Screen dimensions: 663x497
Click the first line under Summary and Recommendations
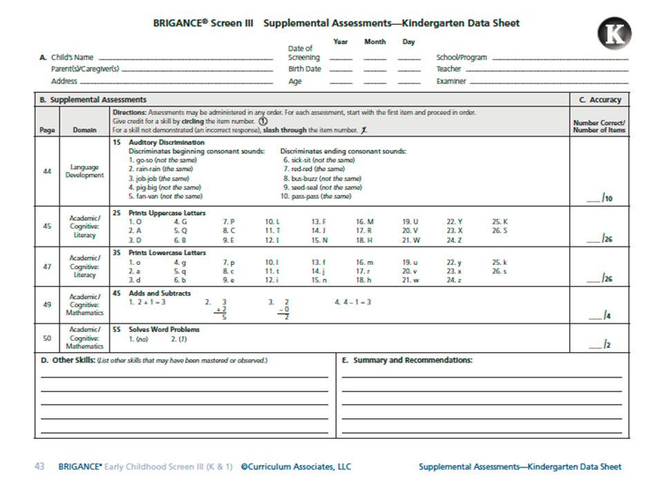[482, 377]
